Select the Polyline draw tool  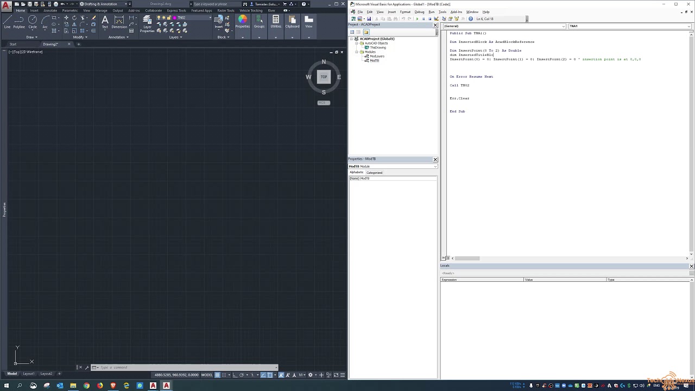point(19,22)
